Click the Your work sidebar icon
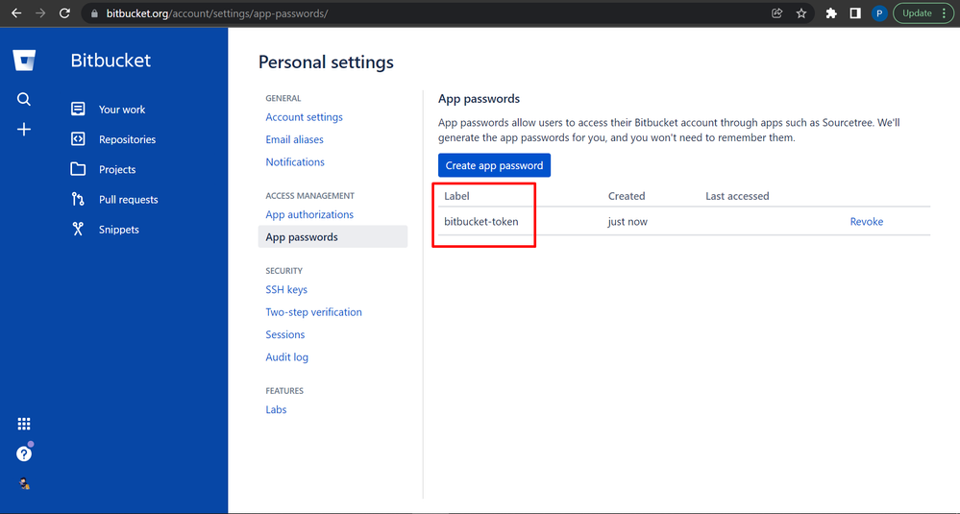The image size is (960, 514). click(78, 109)
